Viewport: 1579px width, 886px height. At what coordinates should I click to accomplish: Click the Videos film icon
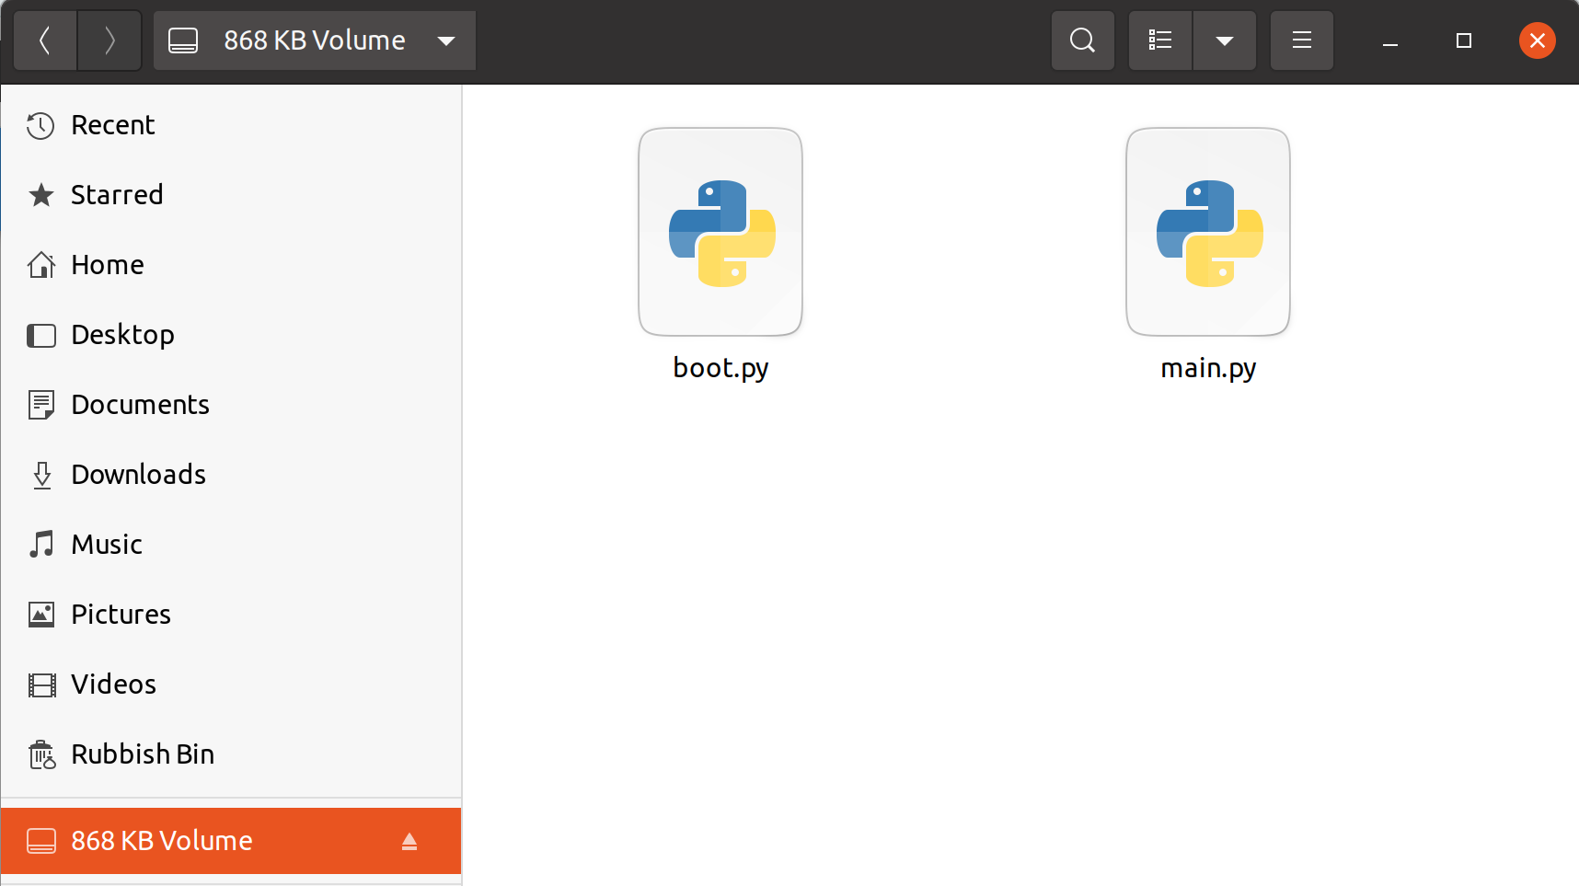41,685
